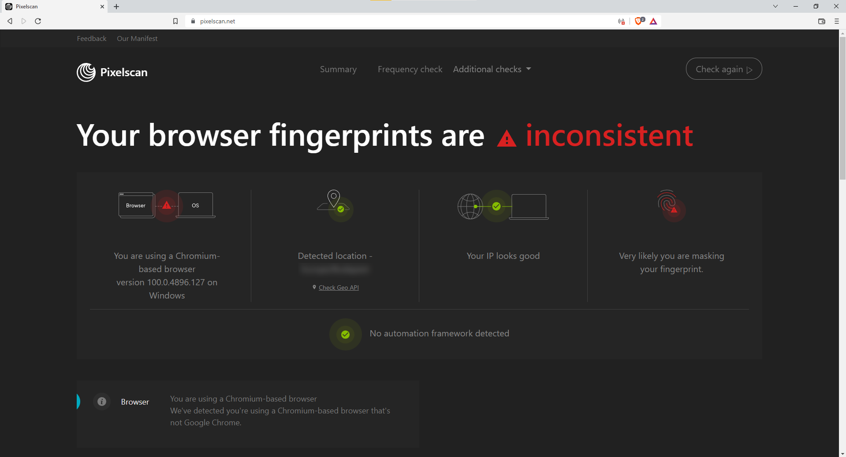
Task: Click the red warning triangle in the headline
Action: [x=507, y=138]
